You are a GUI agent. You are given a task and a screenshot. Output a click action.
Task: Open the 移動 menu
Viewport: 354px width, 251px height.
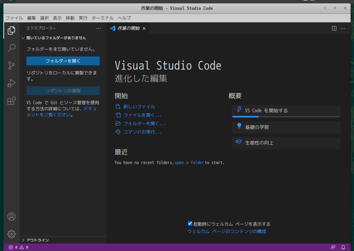pyautogui.click(x=70, y=18)
